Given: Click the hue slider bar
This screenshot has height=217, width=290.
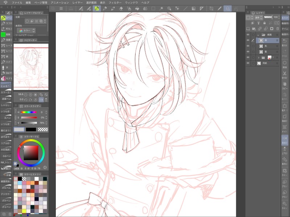Looking at the screenshot, I should coord(29,112).
